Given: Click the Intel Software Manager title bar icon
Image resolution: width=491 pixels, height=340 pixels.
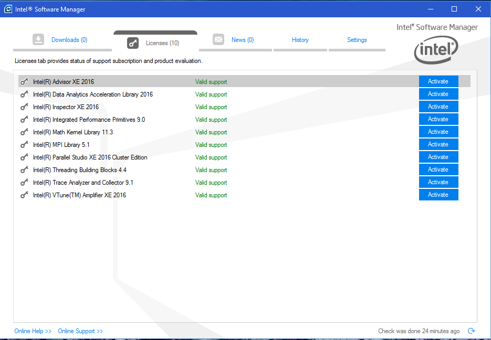Looking at the screenshot, I should click(x=8, y=9).
